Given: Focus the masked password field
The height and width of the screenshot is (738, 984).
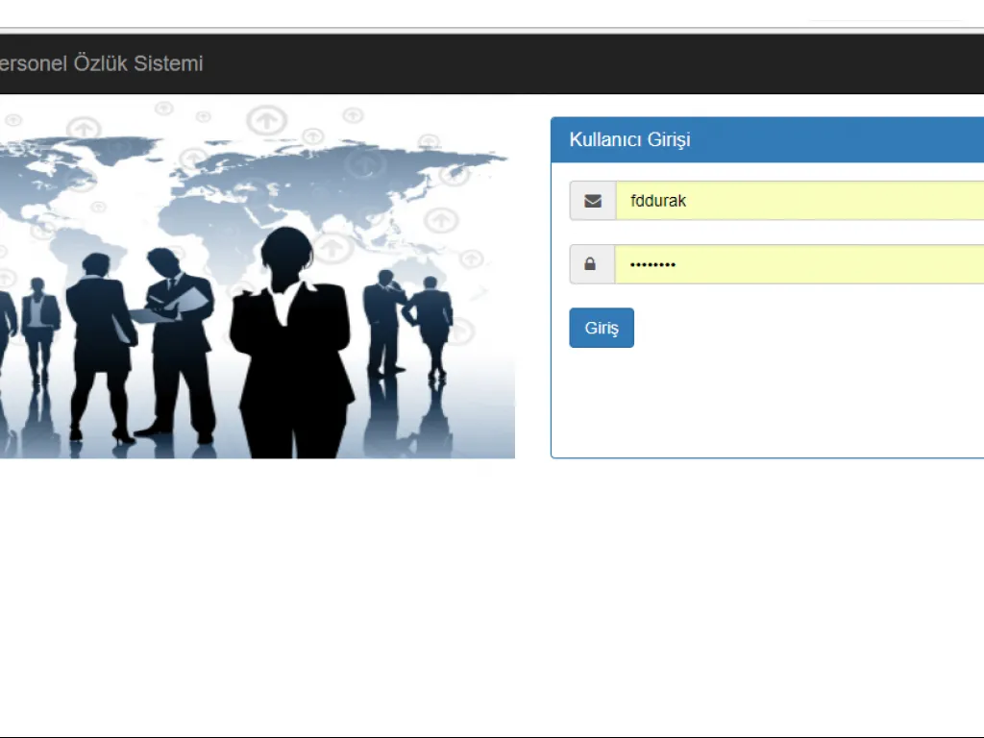Looking at the screenshot, I should 800,264.
